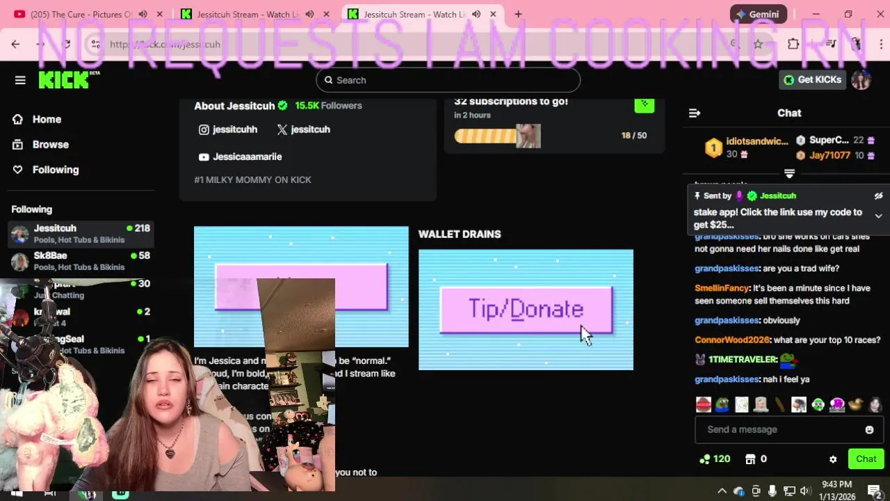Image resolution: width=890 pixels, height=501 pixels.
Task: Hide the pinned message eye icon
Action: click(878, 196)
